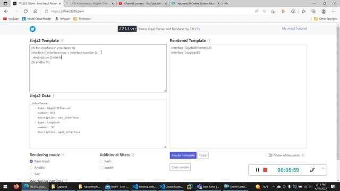
Task: Open a new browser tab
Action: 226,4
